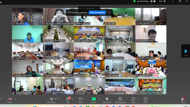Open the React heart icon
Screen dimensions: 190x107
pos(80,99)
